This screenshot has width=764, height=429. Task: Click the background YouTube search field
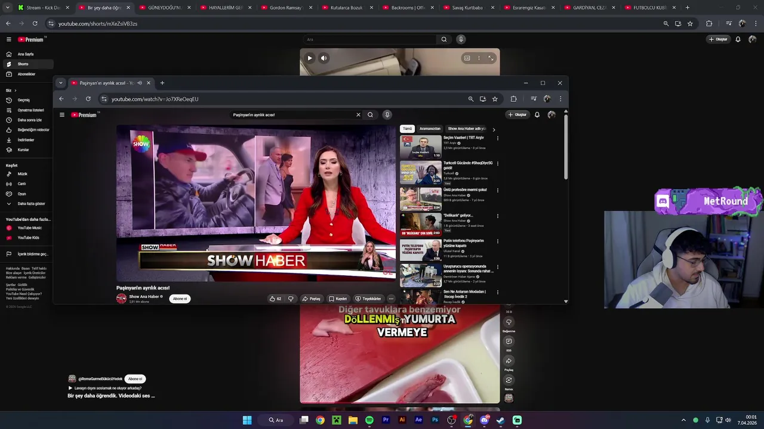click(x=369, y=39)
